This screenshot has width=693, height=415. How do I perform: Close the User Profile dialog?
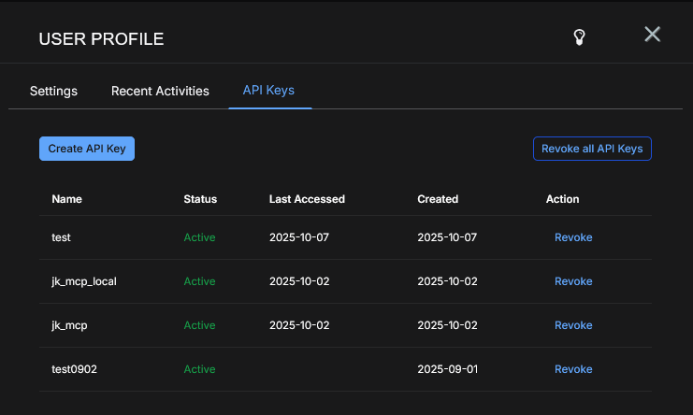pos(653,35)
